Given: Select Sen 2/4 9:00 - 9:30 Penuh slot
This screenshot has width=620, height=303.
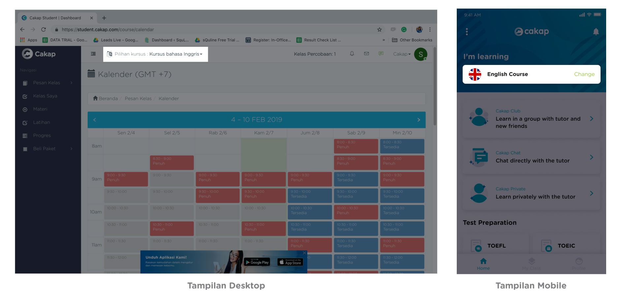Looking at the screenshot, I should (126, 179).
